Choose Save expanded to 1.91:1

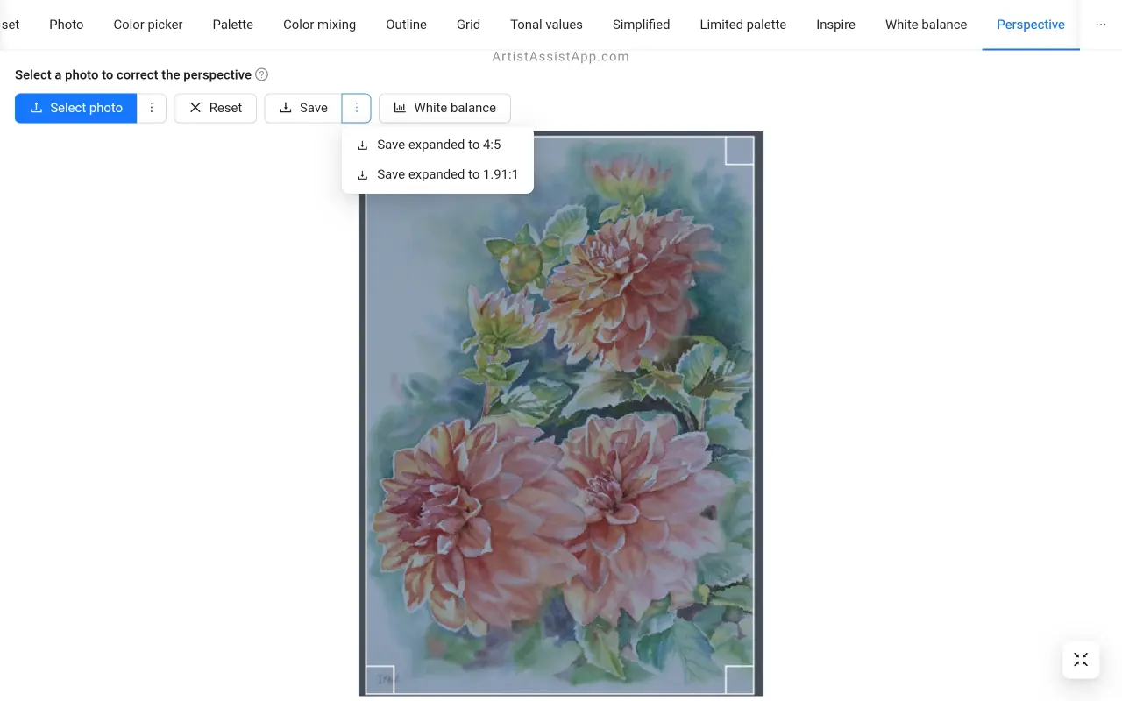(x=437, y=174)
